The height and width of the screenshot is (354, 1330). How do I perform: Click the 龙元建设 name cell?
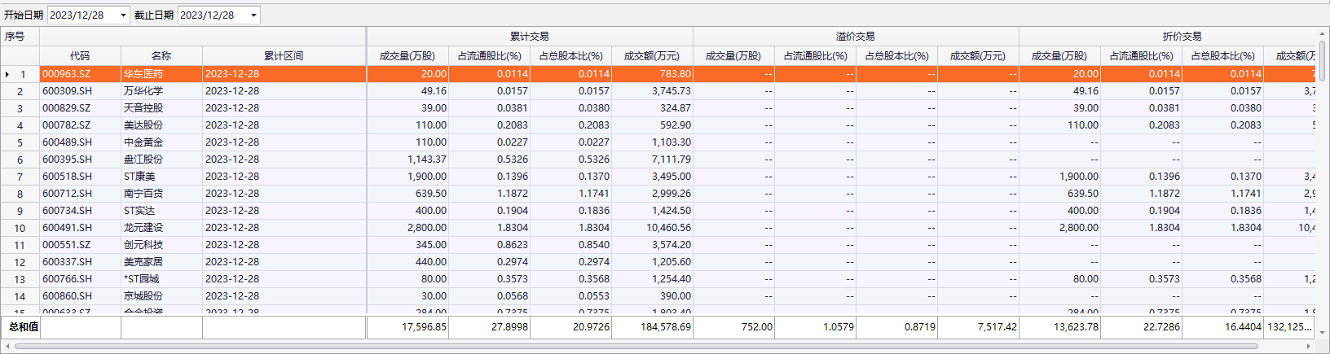point(161,228)
